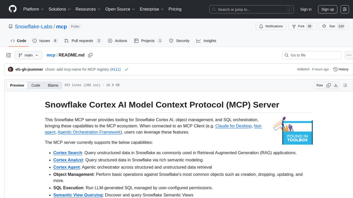Switch to Pull requests tab
This screenshot has width=353, height=198.
pos(83,41)
